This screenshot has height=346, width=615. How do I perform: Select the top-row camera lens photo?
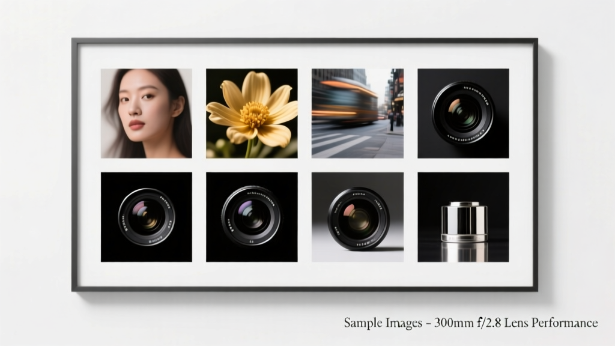(x=463, y=114)
